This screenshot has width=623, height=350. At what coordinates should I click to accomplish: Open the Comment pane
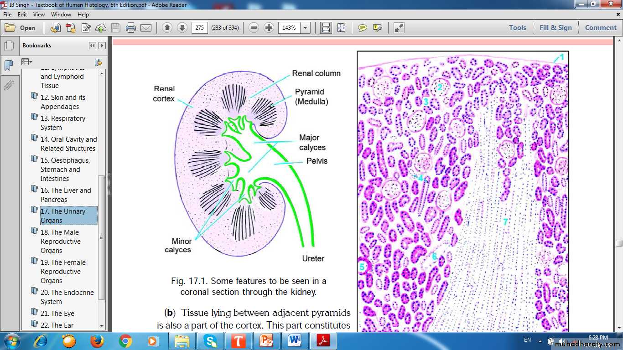(x=601, y=27)
